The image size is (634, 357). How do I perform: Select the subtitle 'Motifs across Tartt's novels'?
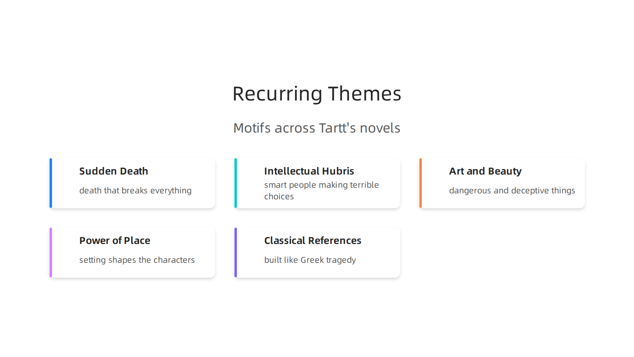(x=317, y=128)
